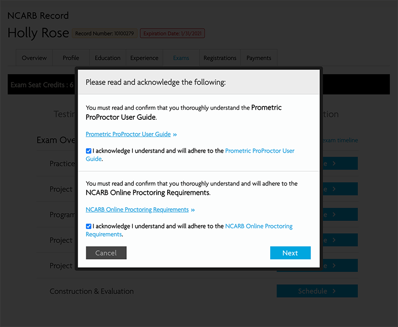Click the Expiration Date 1/31/2021 badge
Screen dimensions: 398x327
tap(172, 33)
